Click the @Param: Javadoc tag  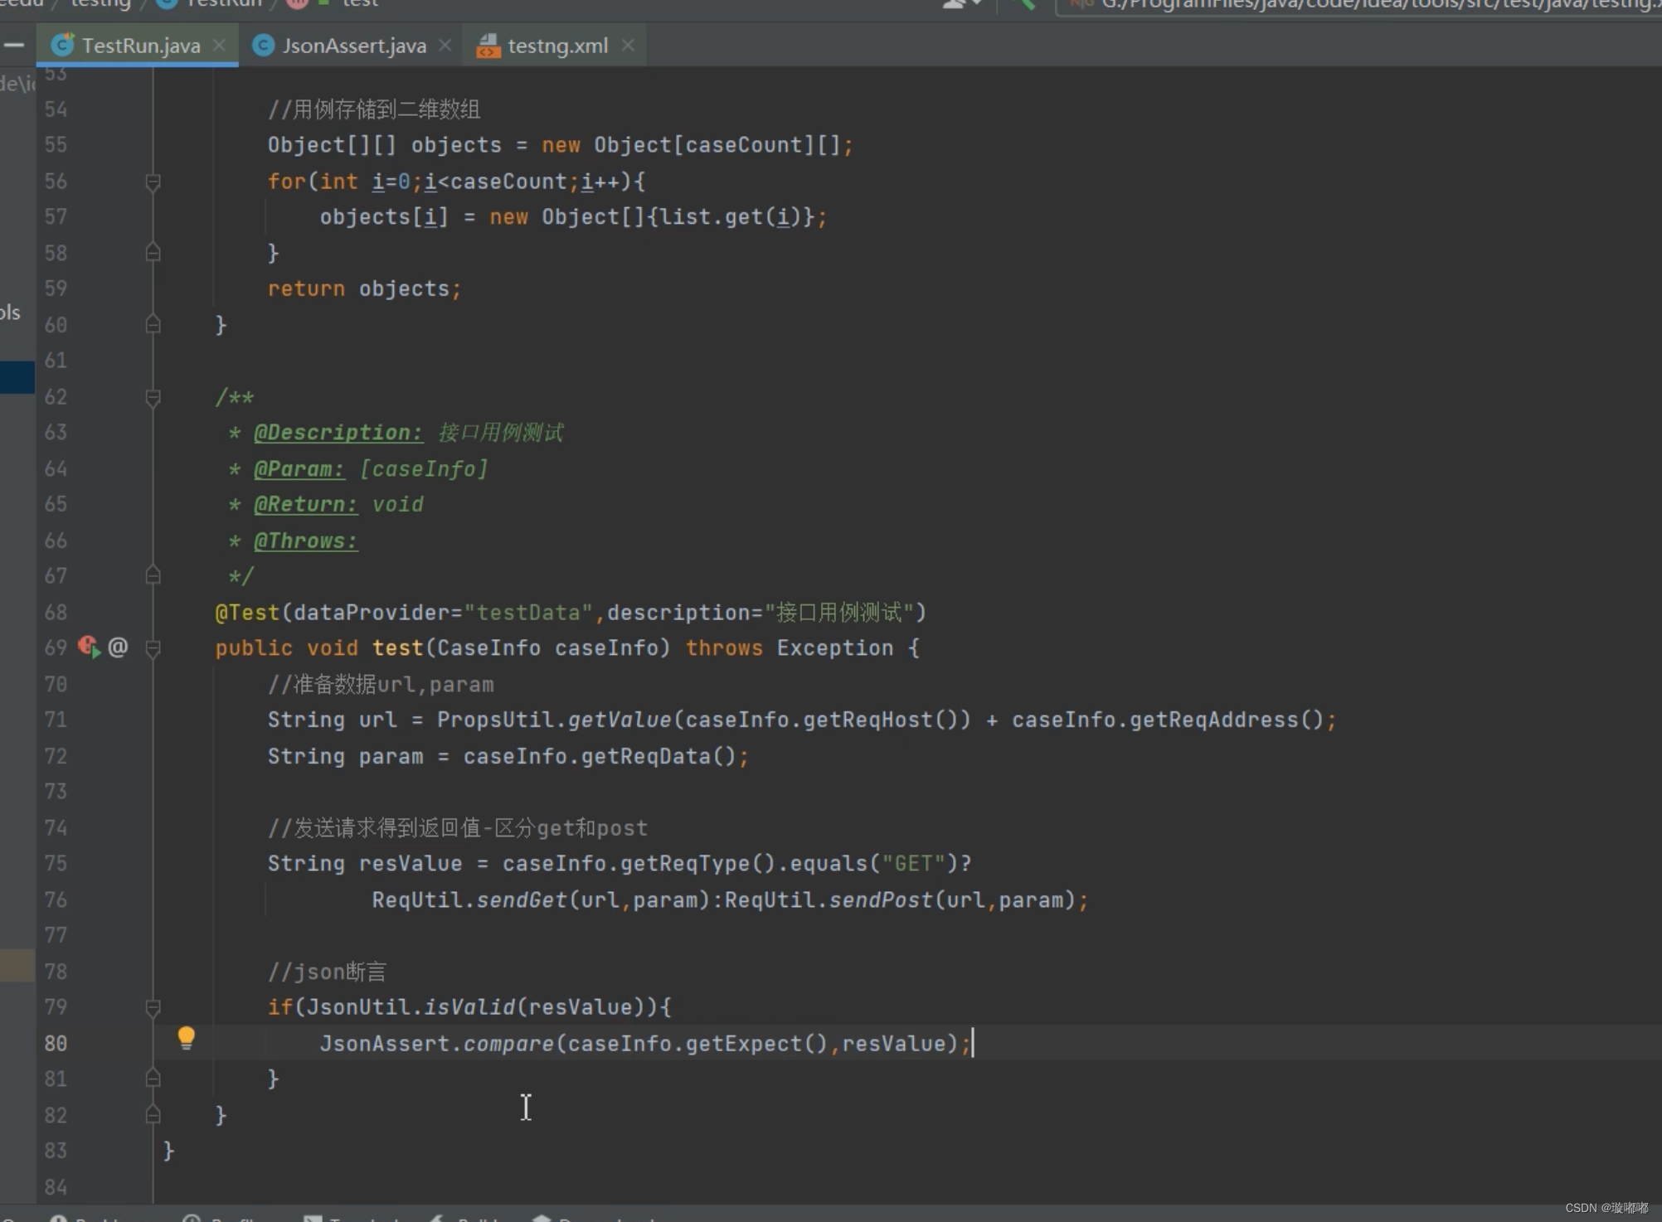299,469
